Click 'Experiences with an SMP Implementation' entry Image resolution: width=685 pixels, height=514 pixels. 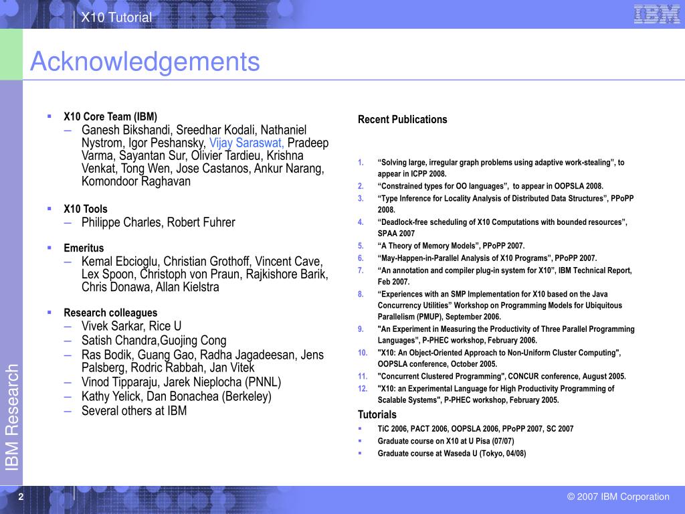click(500, 305)
